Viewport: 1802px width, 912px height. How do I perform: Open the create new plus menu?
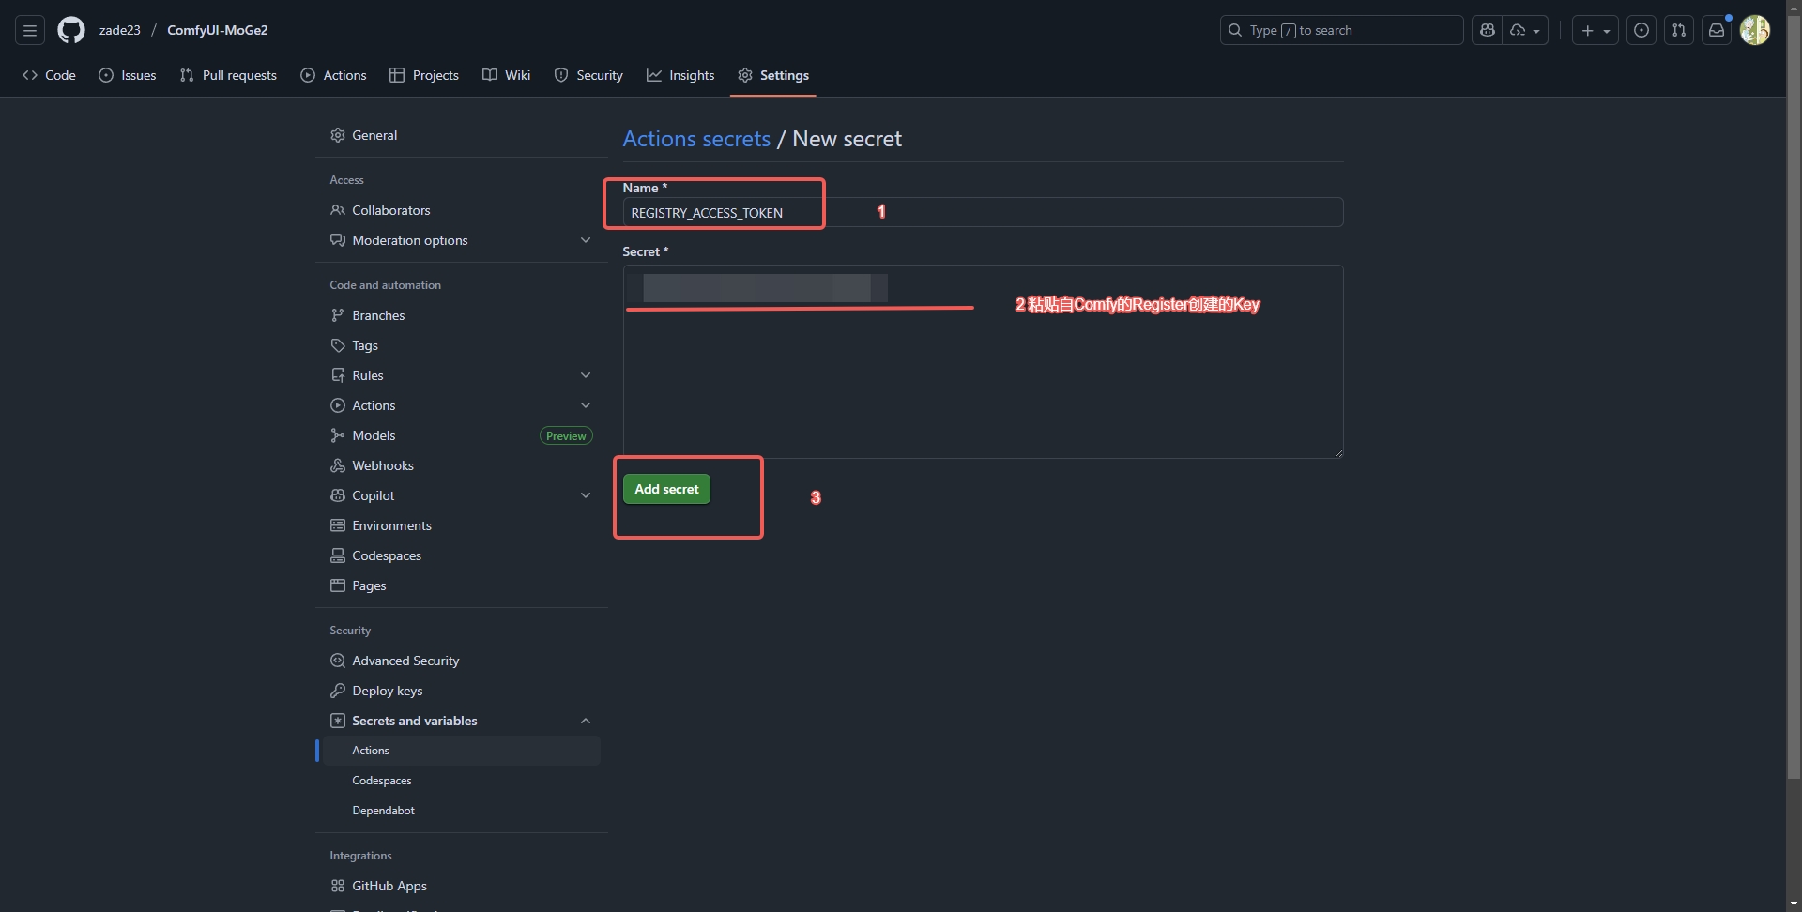pyautogui.click(x=1596, y=30)
